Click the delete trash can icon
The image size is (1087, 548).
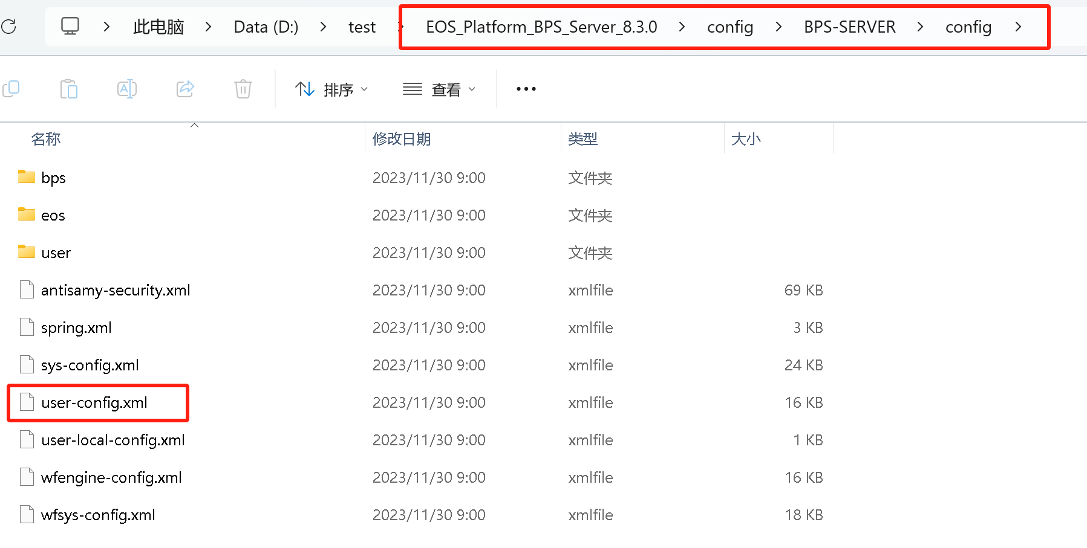pos(243,89)
